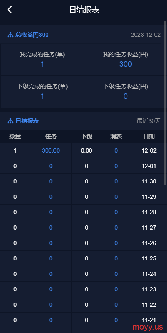Go back using the top-left arrow
The image size is (167, 333).
[10, 10]
